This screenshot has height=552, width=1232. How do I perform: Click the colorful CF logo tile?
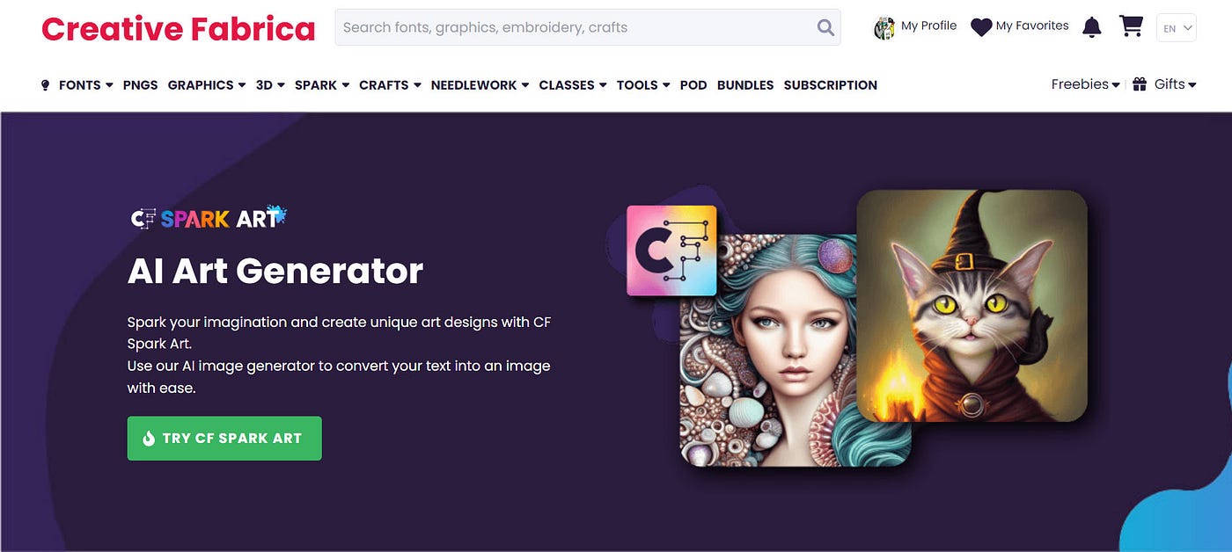coord(671,251)
